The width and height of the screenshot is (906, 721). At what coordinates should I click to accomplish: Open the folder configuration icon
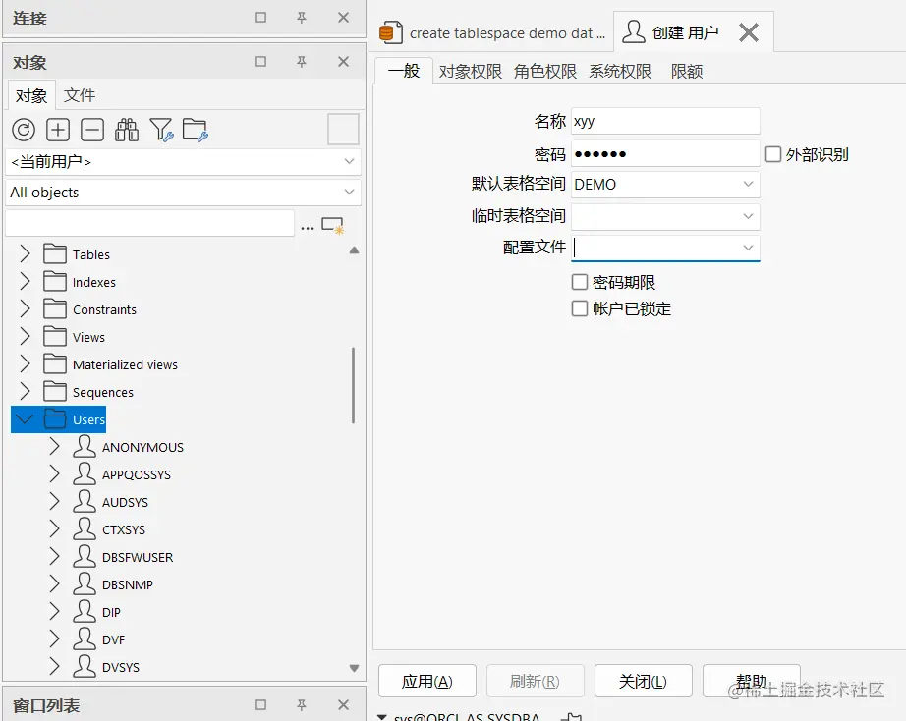196,130
